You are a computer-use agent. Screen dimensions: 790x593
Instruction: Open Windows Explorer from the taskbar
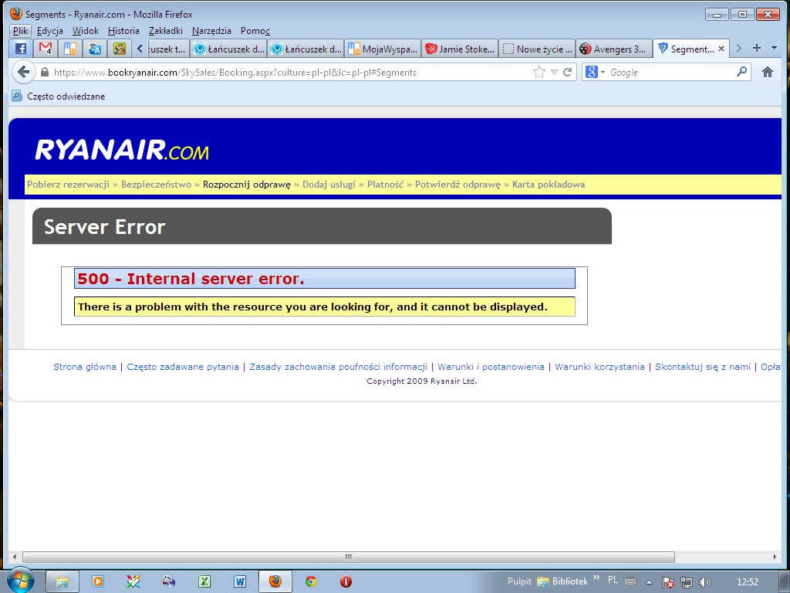pos(62,581)
